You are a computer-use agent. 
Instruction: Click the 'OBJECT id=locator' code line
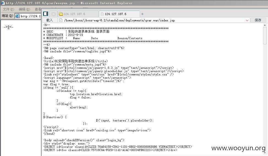tap(118, 147)
